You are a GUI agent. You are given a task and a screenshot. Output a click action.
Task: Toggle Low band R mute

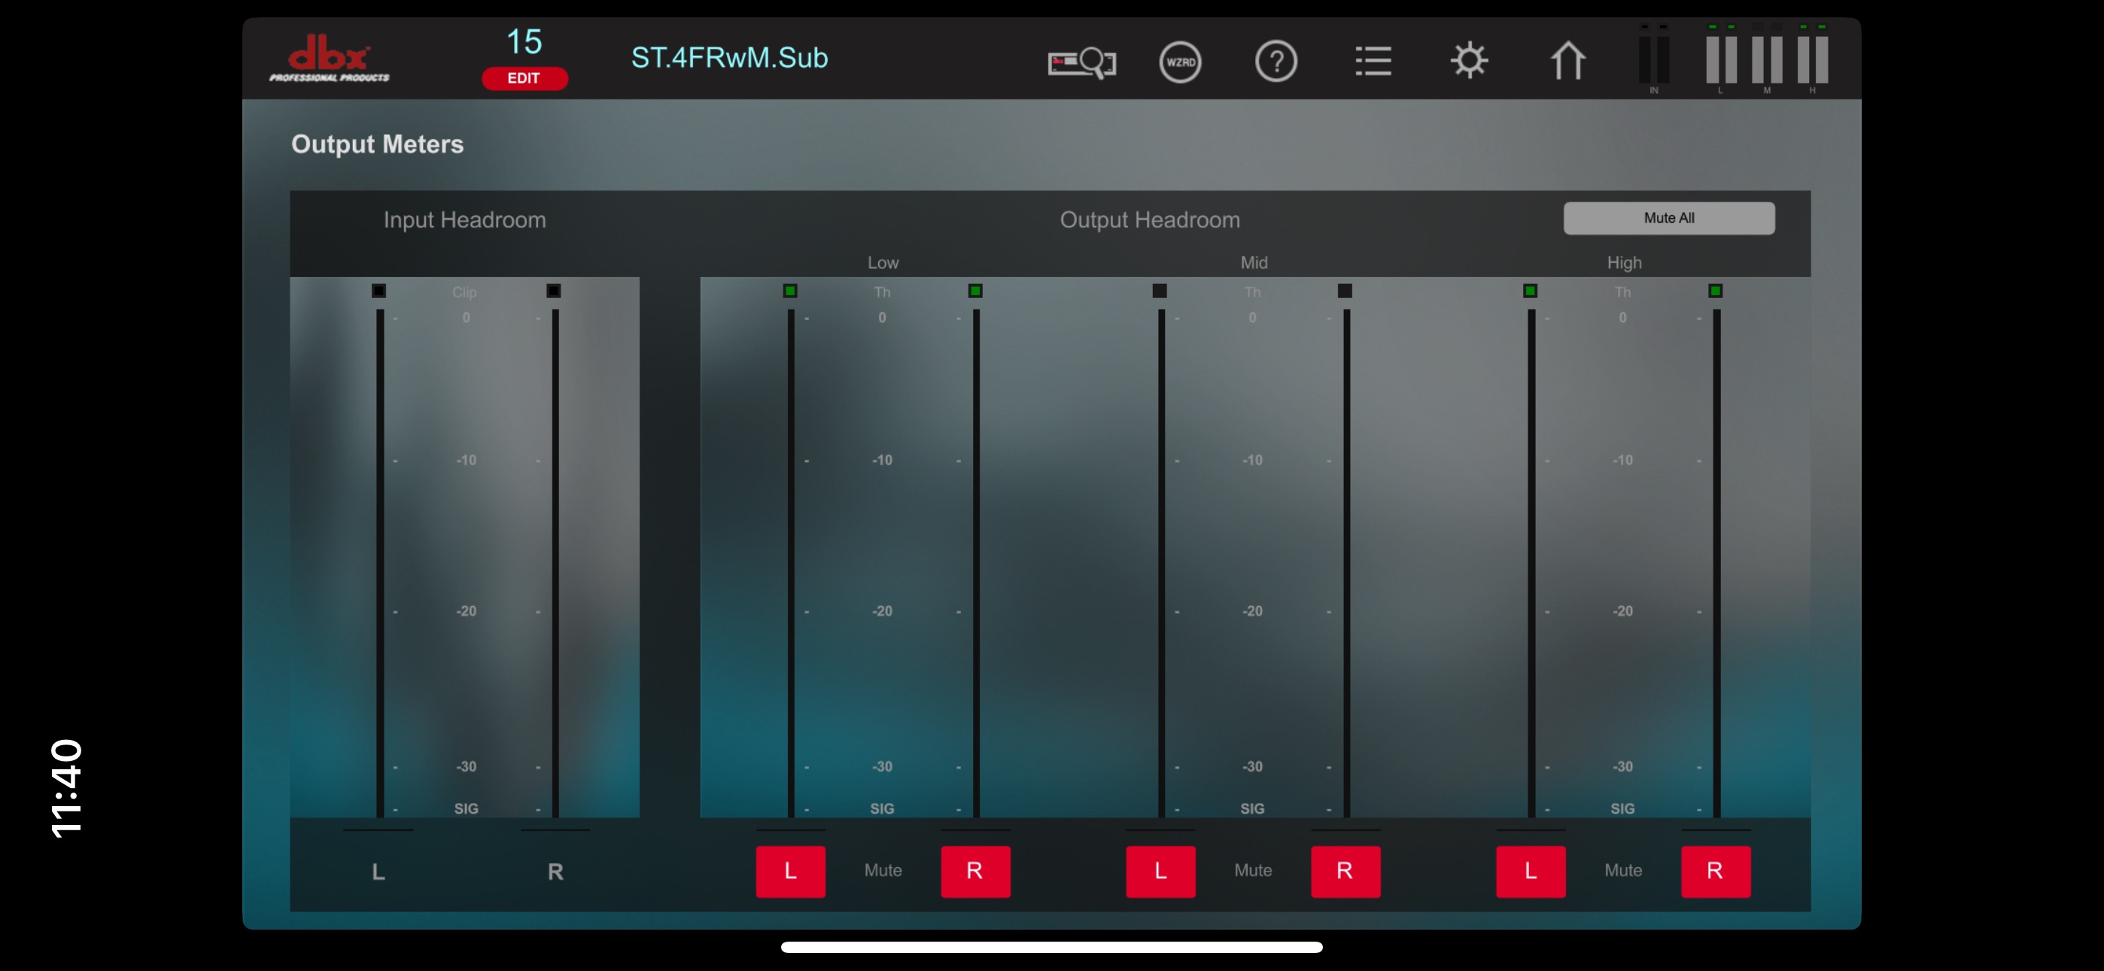pos(975,872)
